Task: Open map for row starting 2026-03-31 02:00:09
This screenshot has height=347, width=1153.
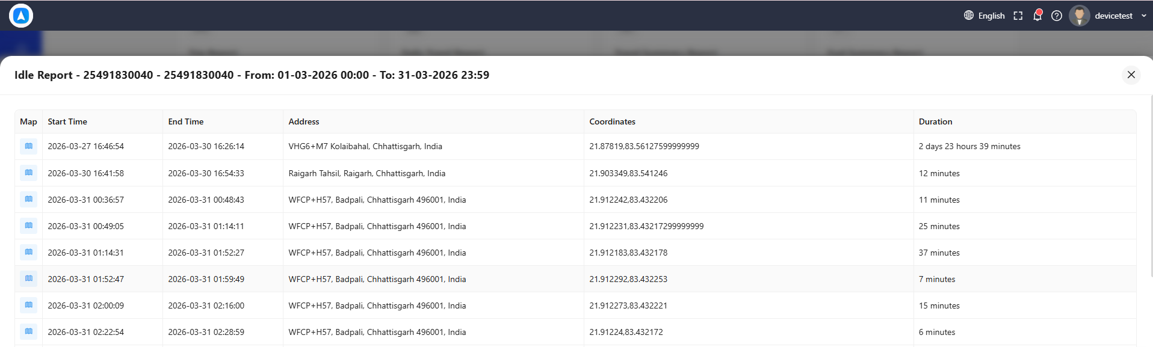Action: point(28,305)
